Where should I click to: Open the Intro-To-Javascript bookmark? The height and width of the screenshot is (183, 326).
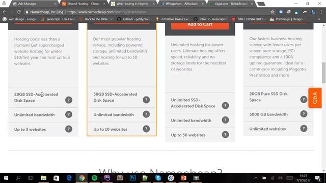pyautogui.click(x=211, y=19)
